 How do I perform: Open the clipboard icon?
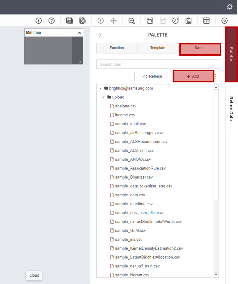tap(189, 21)
